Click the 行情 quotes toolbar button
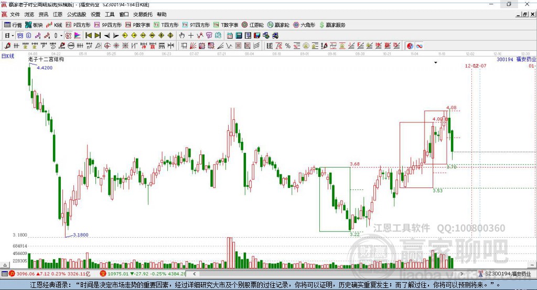 (x=13, y=25)
